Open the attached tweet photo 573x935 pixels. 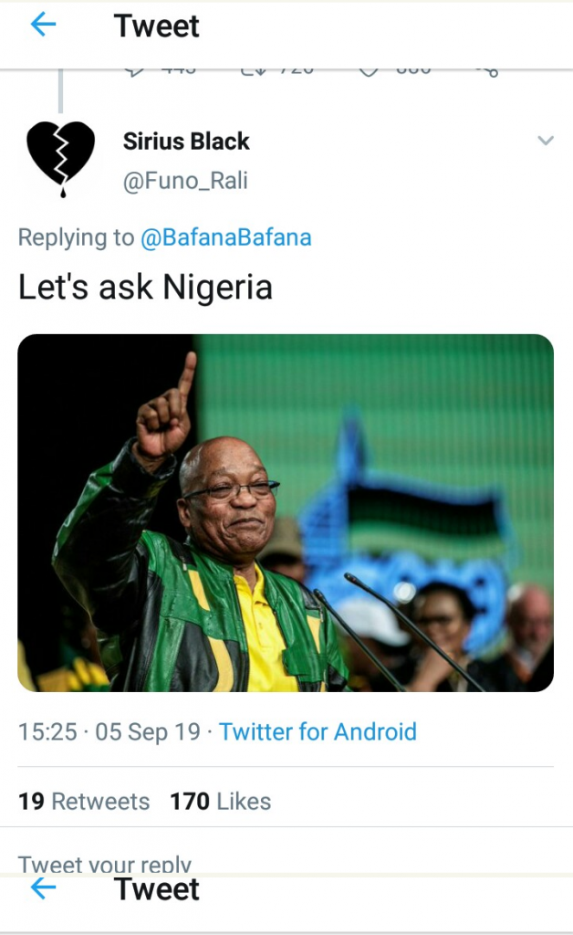pos(286,512)
